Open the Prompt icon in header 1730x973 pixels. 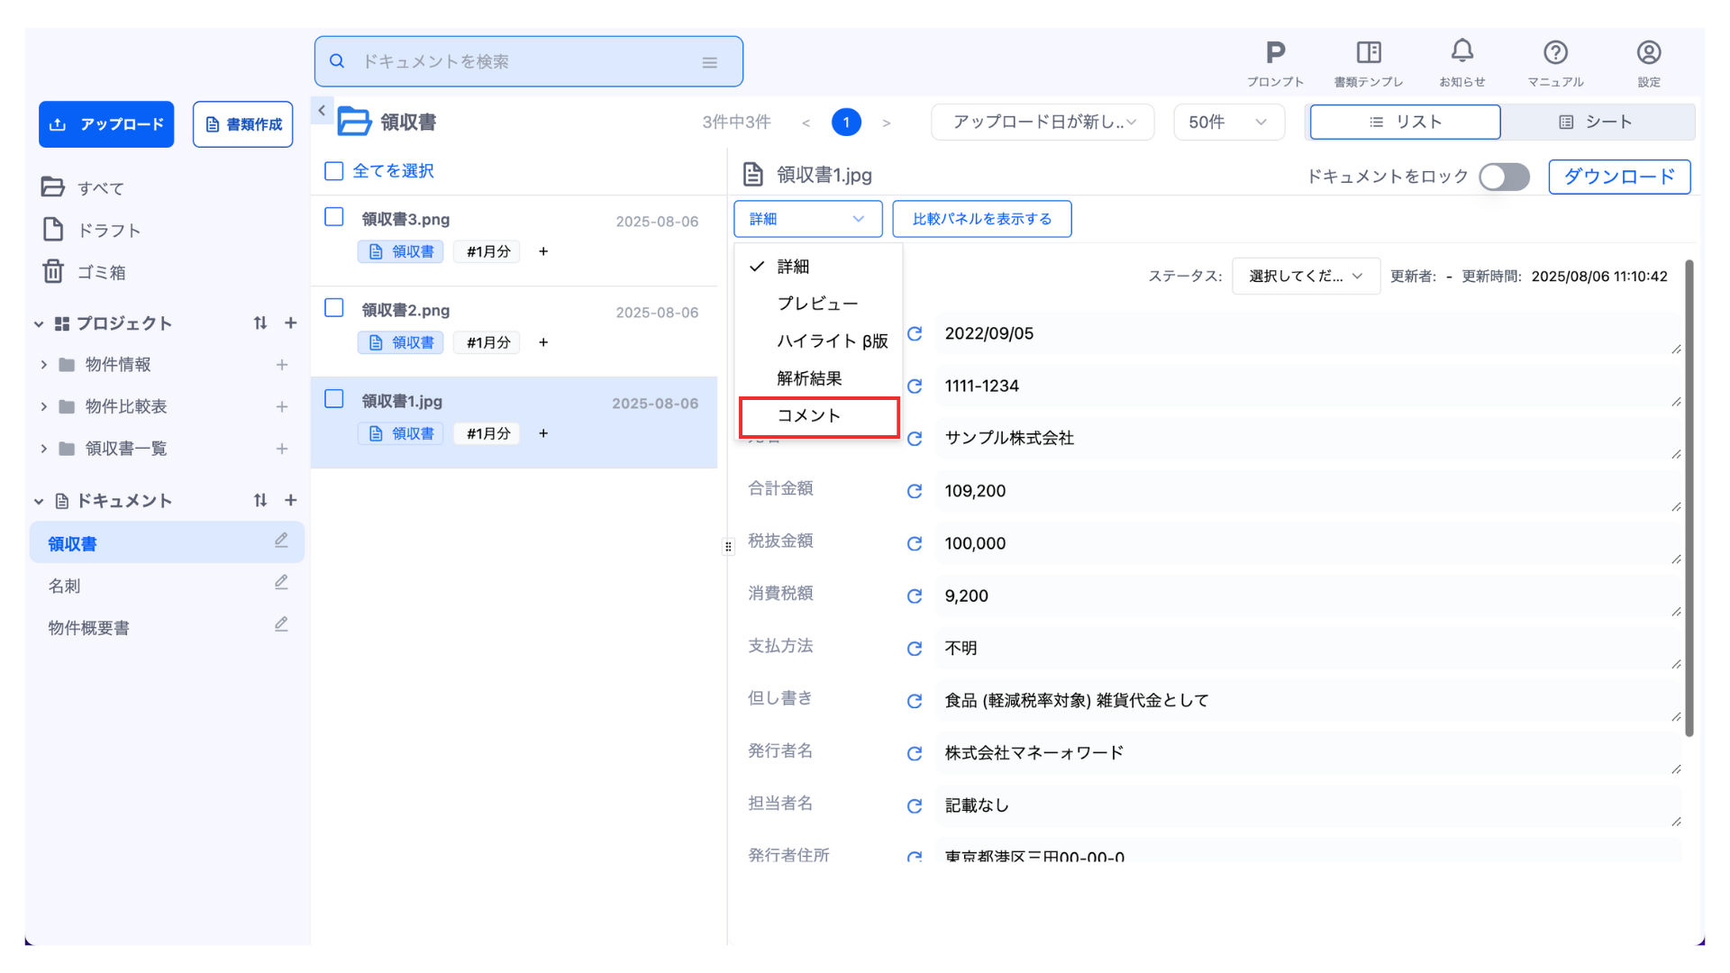coord(1274,54)
